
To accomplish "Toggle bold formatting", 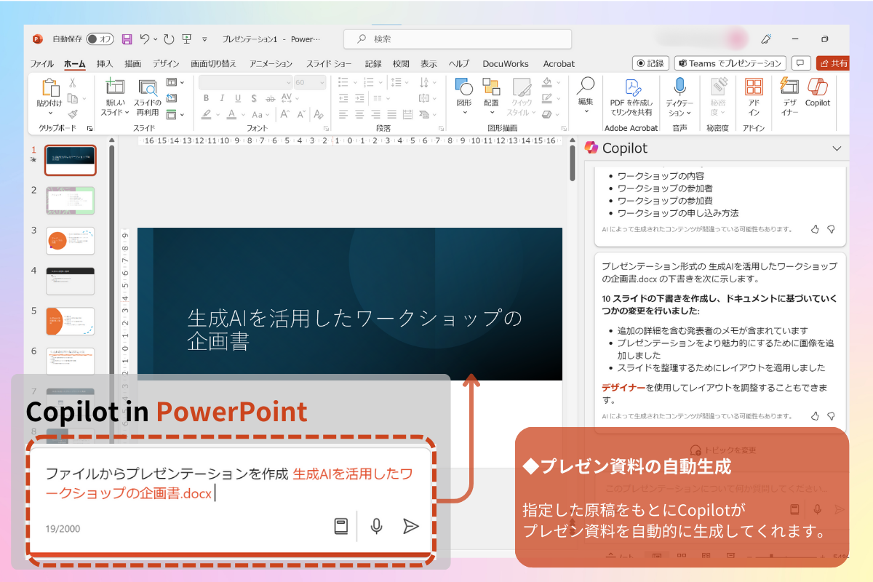I will 206,98.
